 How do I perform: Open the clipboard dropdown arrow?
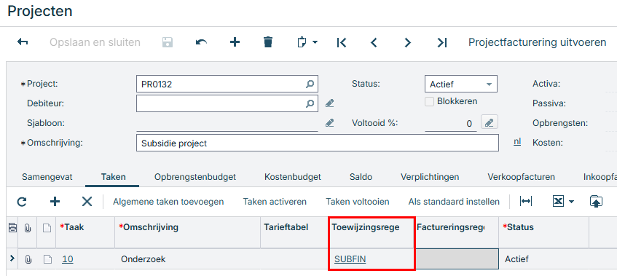tap(315, 42)
